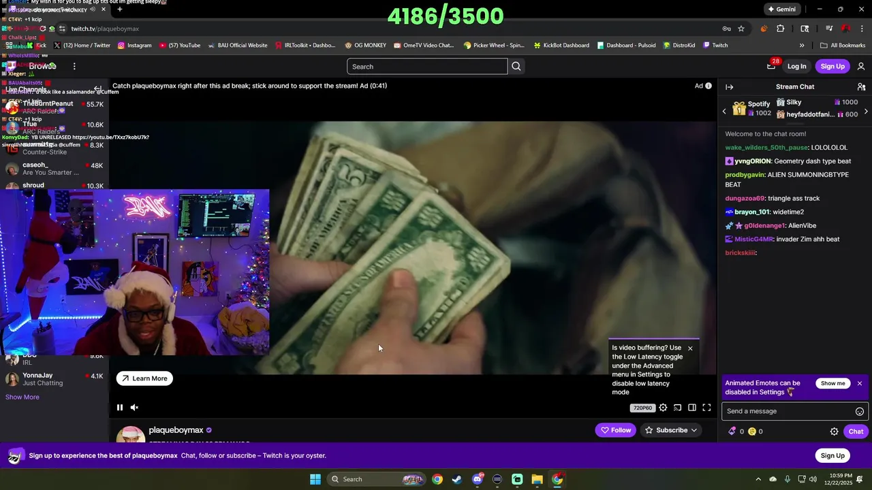Open the player settings gear
This screenshot has height=490, width=872.
pos(663,408)
